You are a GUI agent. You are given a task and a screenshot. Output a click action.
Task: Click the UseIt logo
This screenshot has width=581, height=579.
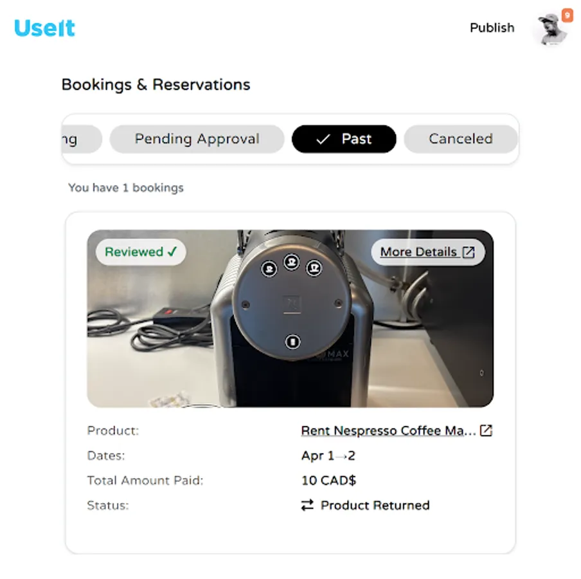[x=44, y=28]
